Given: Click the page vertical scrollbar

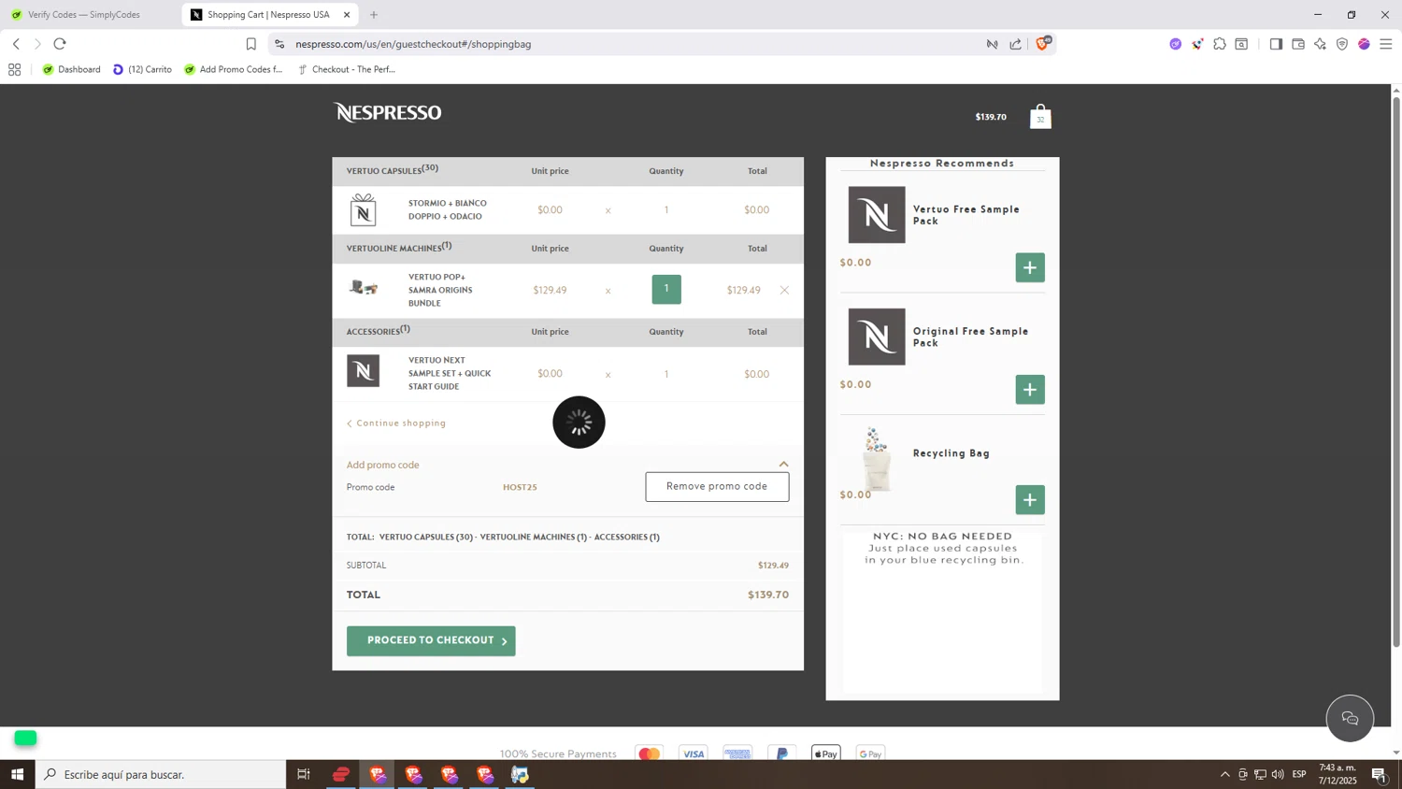Looking at the screenshot, I should coord(1396,374).
